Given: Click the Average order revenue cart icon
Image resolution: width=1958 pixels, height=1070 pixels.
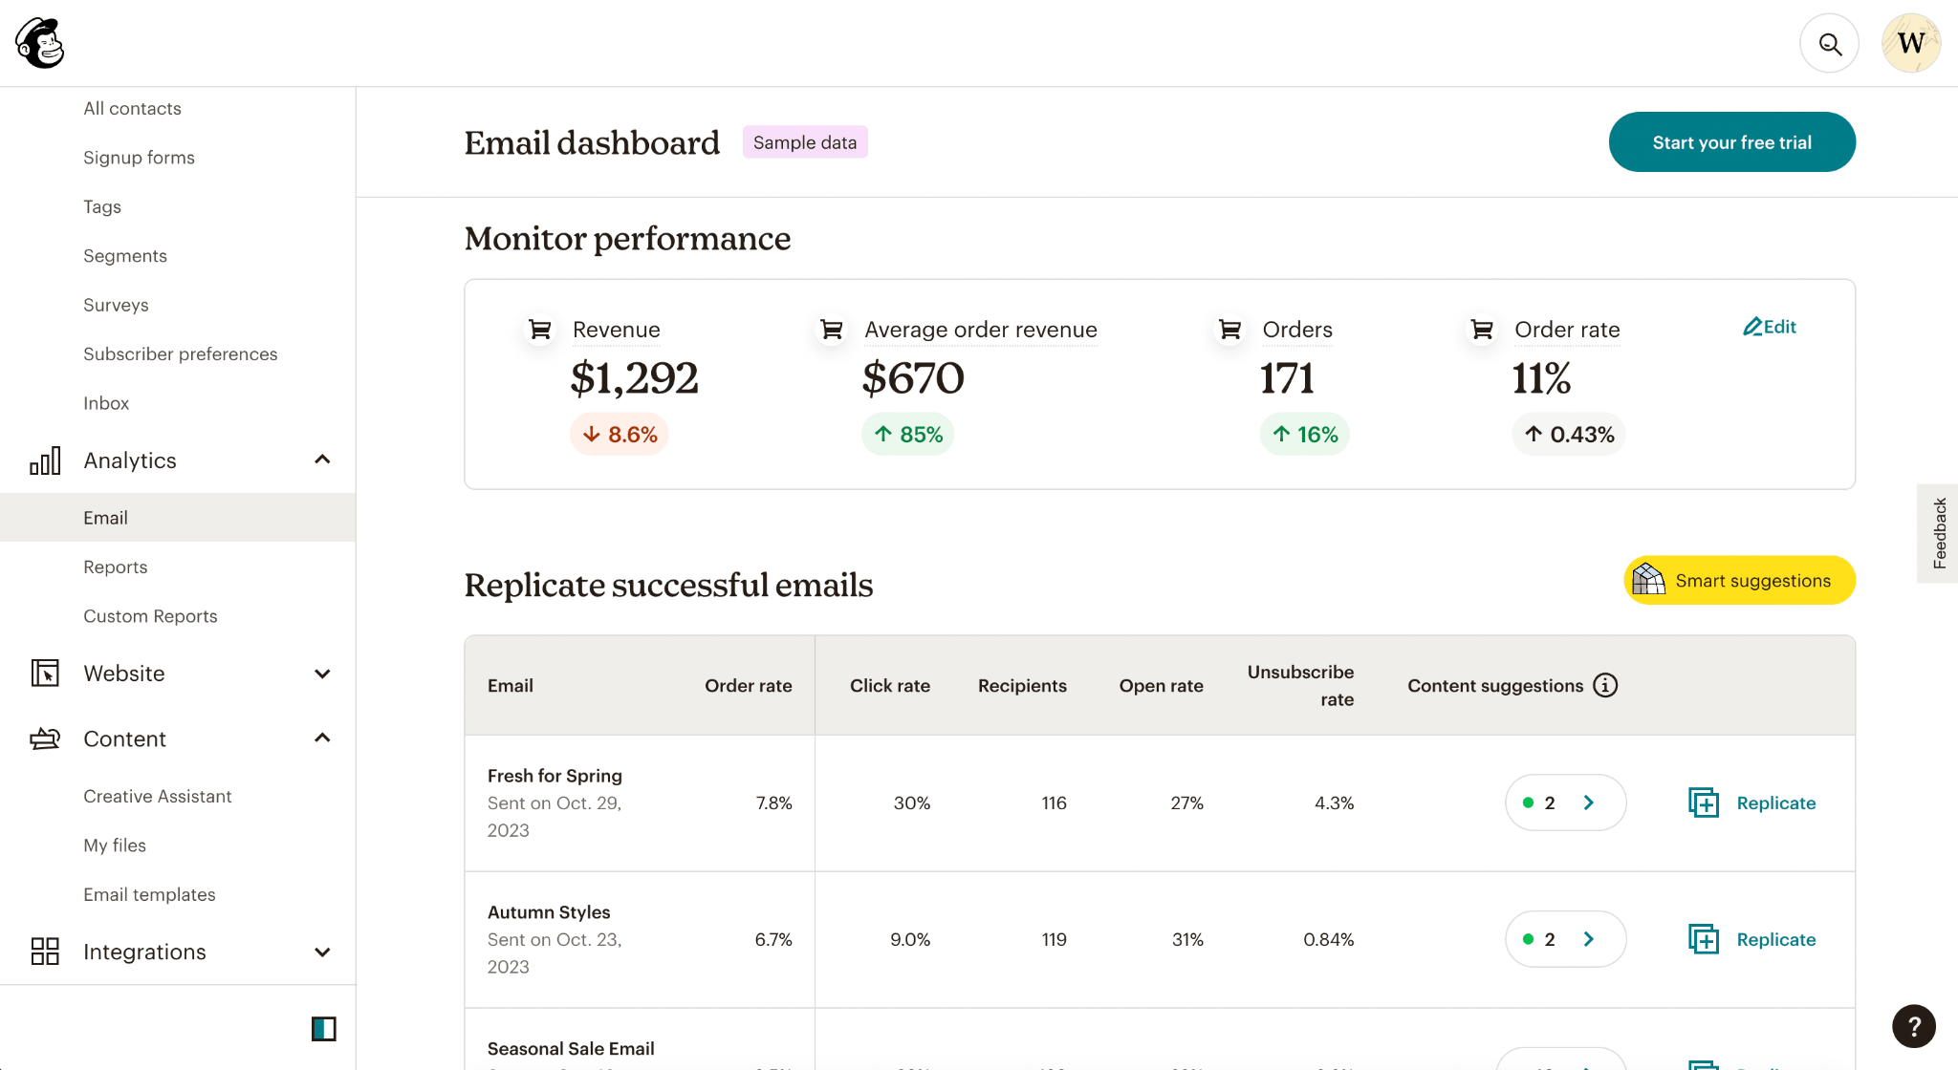Looking at the screenshot, I should (x=832, y=330).
